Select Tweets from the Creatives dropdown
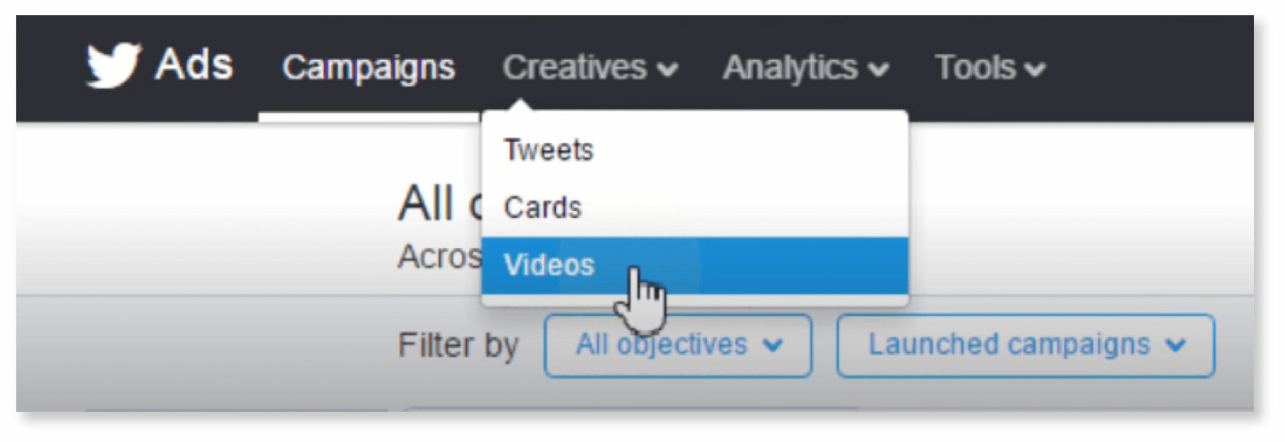Screen dimensions: 1285x442 [695, 150]
